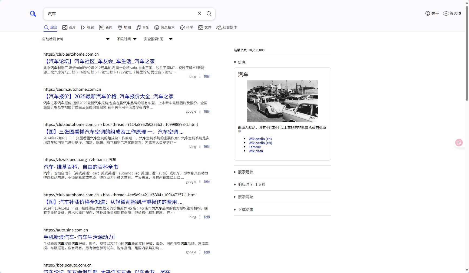Open the 关于 about page

point(432,14)
